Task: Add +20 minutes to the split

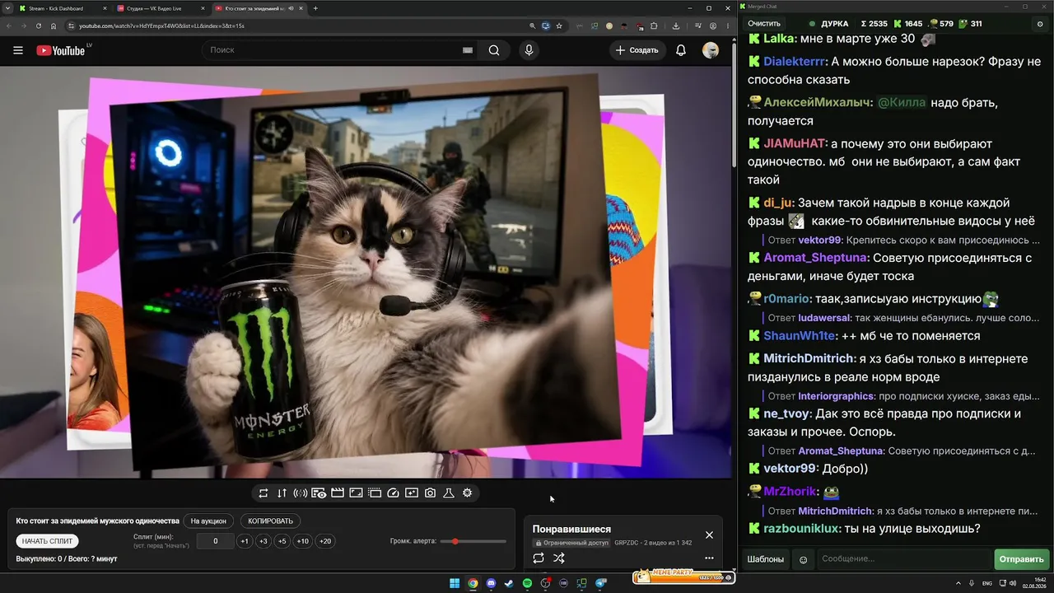Action: coord(325,541)
